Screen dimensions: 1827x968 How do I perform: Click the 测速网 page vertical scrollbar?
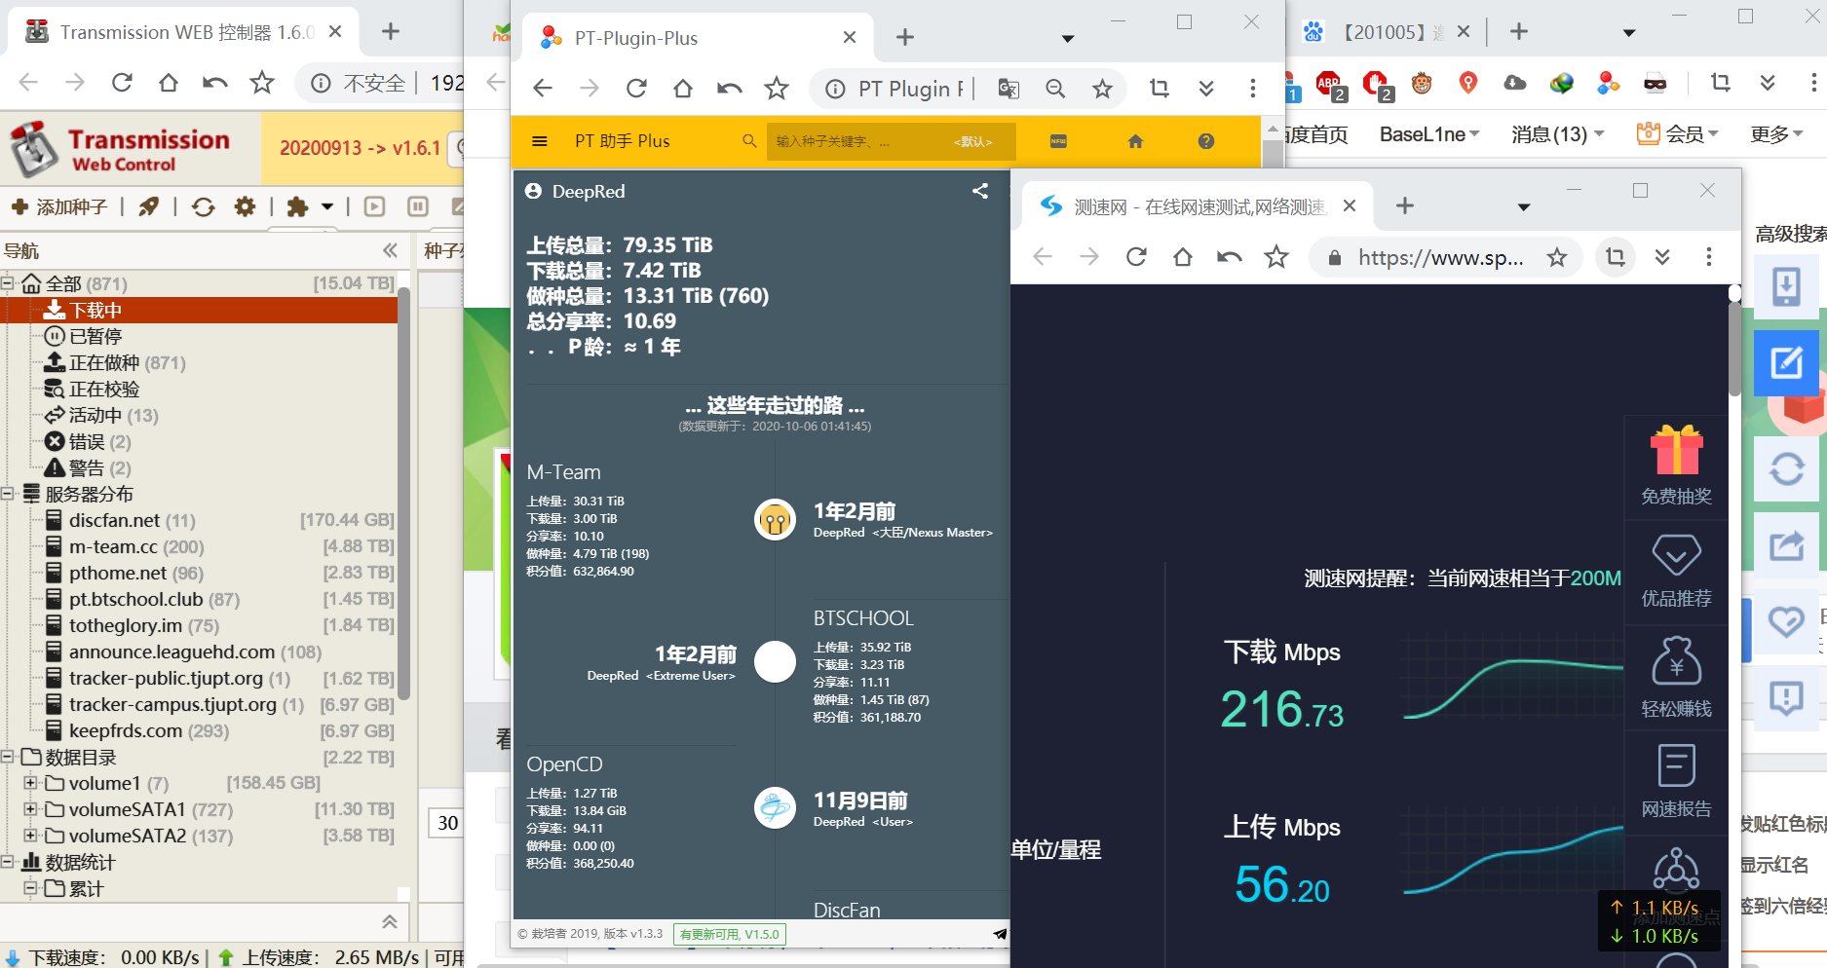coord(1734,349)
